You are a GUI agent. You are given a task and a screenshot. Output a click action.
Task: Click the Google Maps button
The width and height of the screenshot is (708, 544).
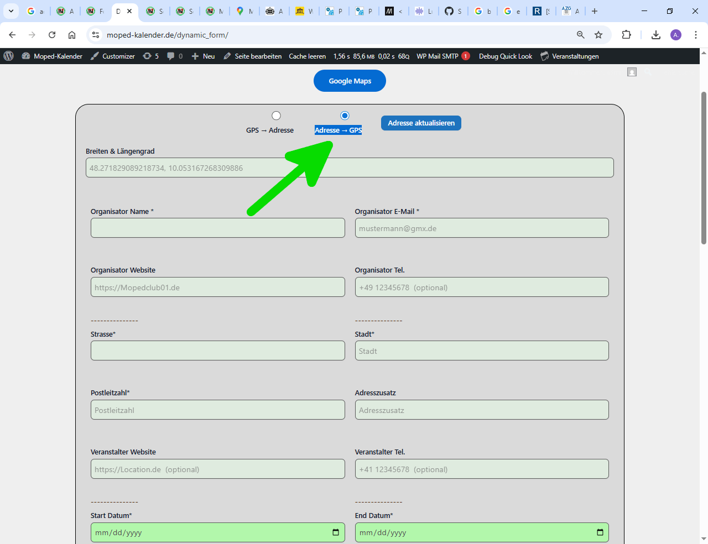350,81
